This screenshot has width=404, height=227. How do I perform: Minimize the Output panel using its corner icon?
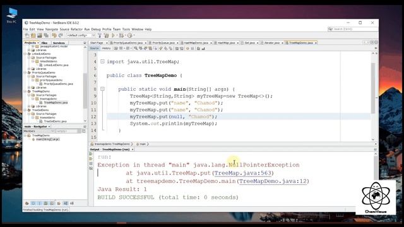376,149
